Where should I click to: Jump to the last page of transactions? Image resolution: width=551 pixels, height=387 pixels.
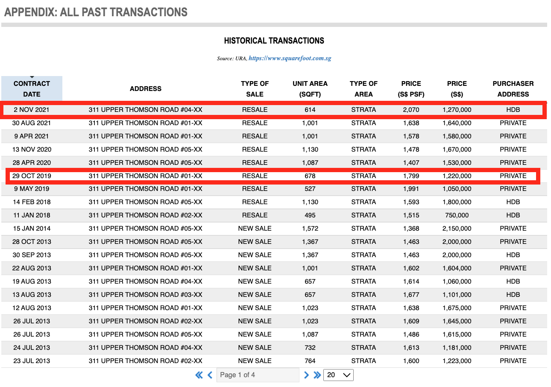point(317,375)
